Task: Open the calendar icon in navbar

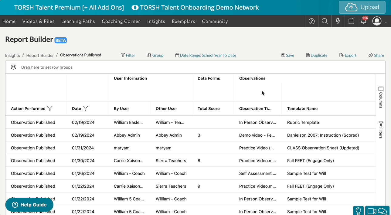Action: (351, 21)
